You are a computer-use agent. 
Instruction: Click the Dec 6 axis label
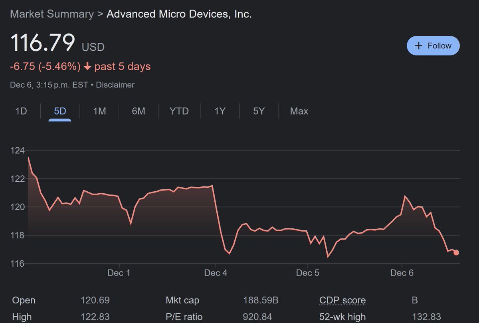pos(402,273)
